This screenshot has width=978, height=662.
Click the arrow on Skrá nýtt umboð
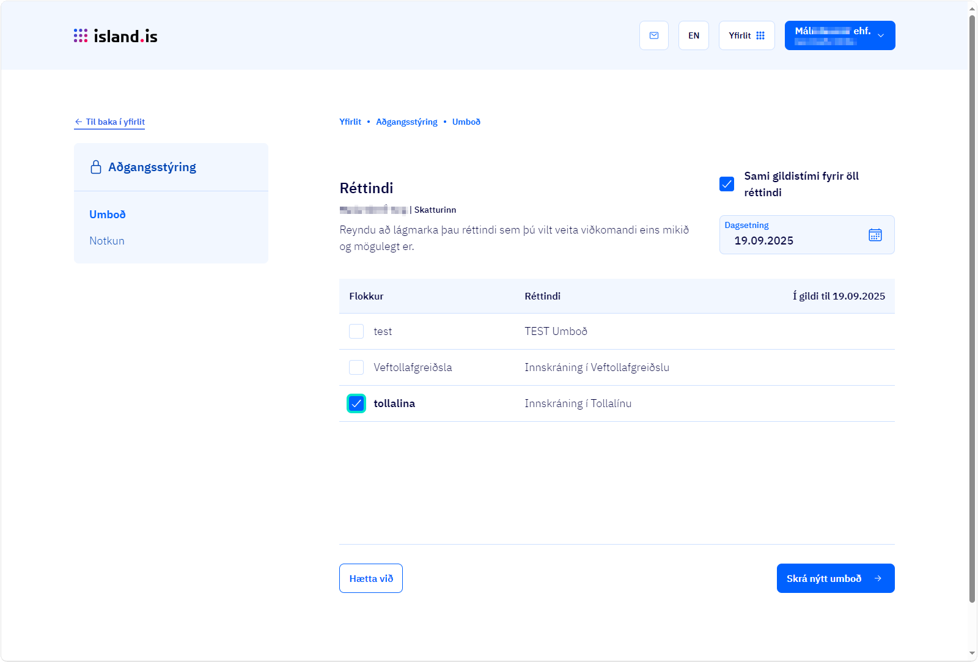pos(878,578)
